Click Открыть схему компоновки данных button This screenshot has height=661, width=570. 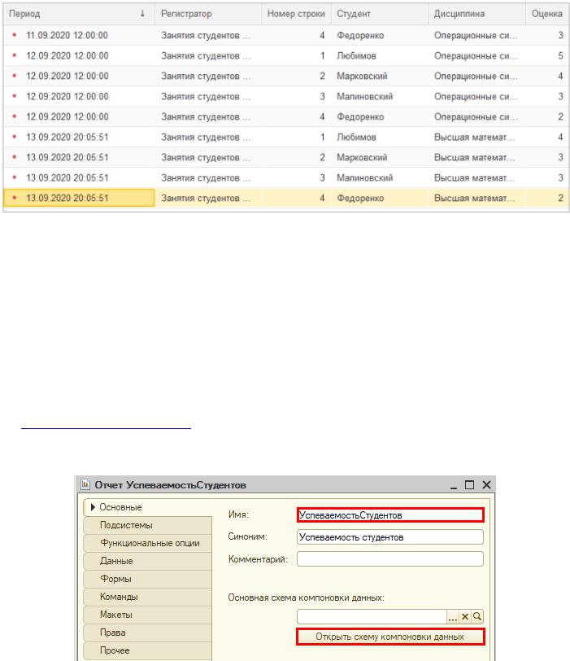[390, 637]
